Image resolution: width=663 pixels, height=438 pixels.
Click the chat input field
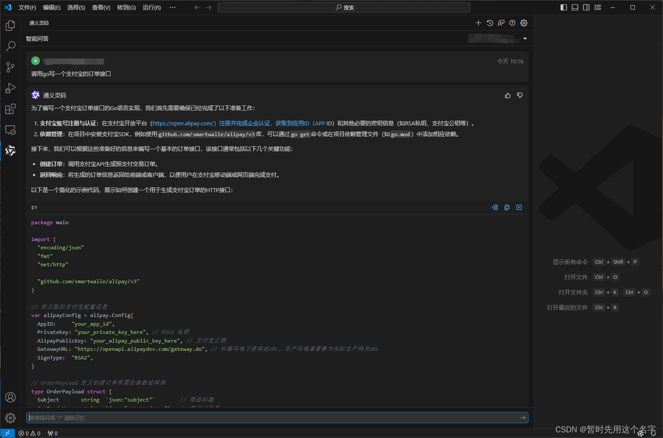277,418
